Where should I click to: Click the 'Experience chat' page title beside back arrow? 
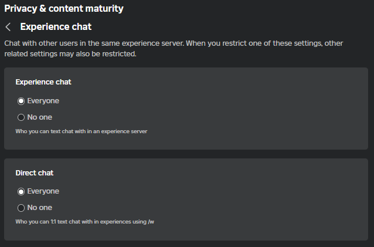tap(56, 27)
